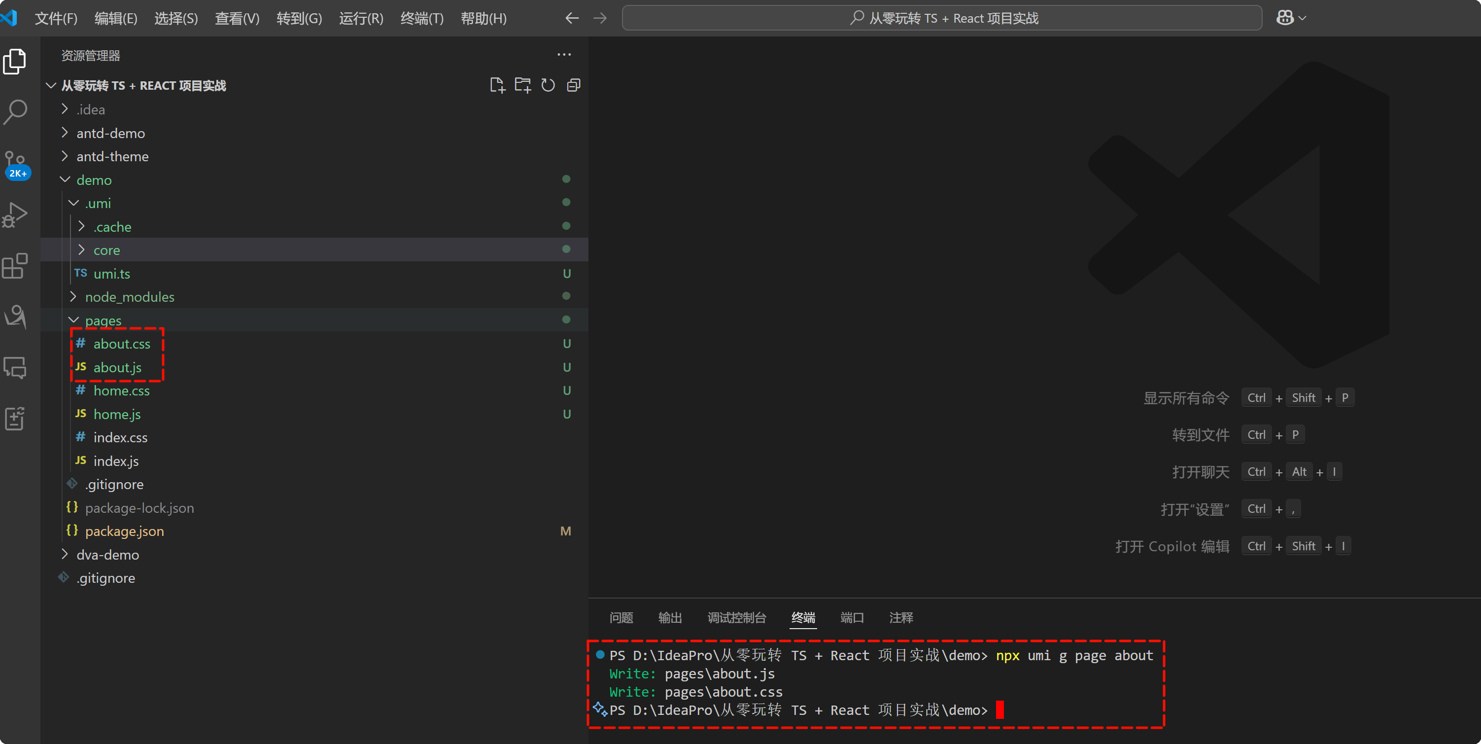Image resolution: width=1481 pixels, height=744 pixels.
Task: Open the 编辑(E) menu
Action: click(x=115, y=18)
